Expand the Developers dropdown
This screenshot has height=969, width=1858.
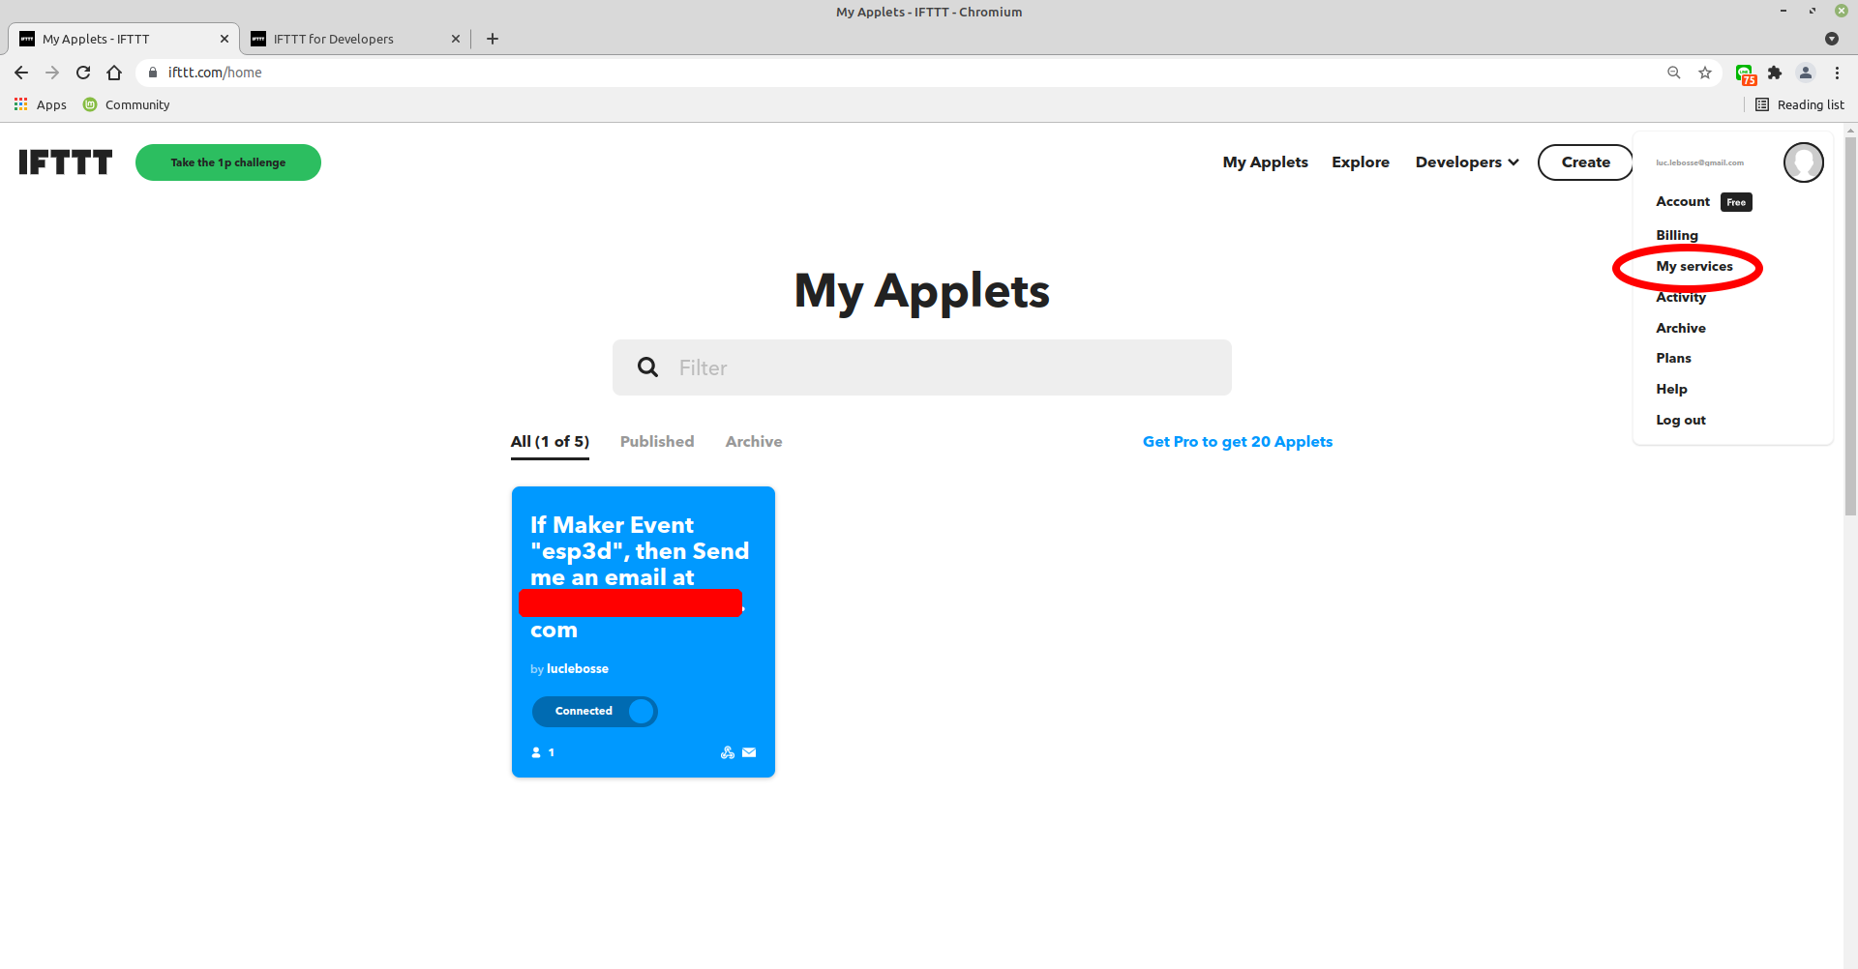click(x=1466, y=162)
